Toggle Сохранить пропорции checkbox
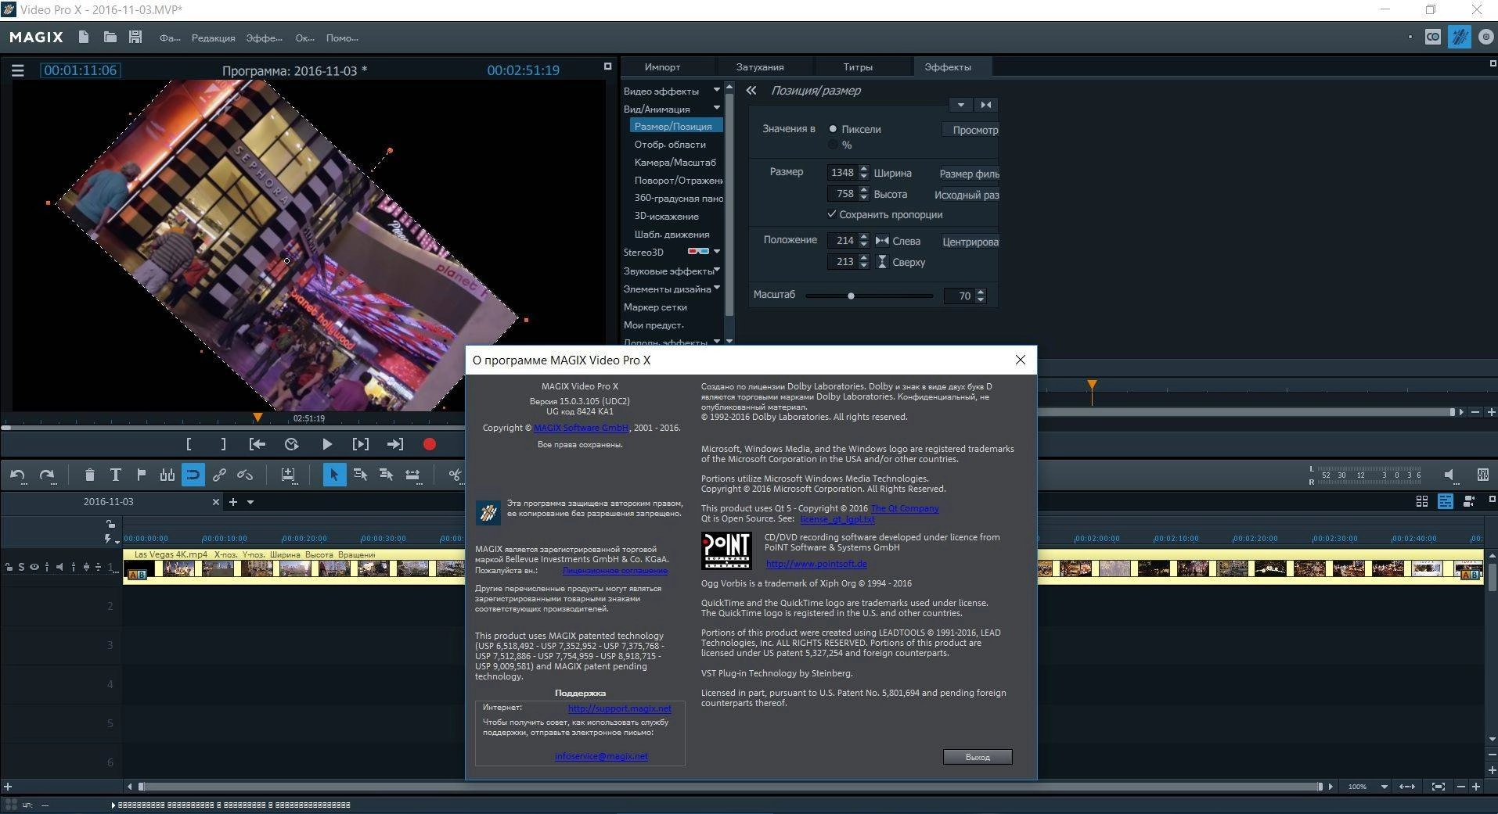The image size is (1498, 814). pyautogui.click(x=832, y=214)
